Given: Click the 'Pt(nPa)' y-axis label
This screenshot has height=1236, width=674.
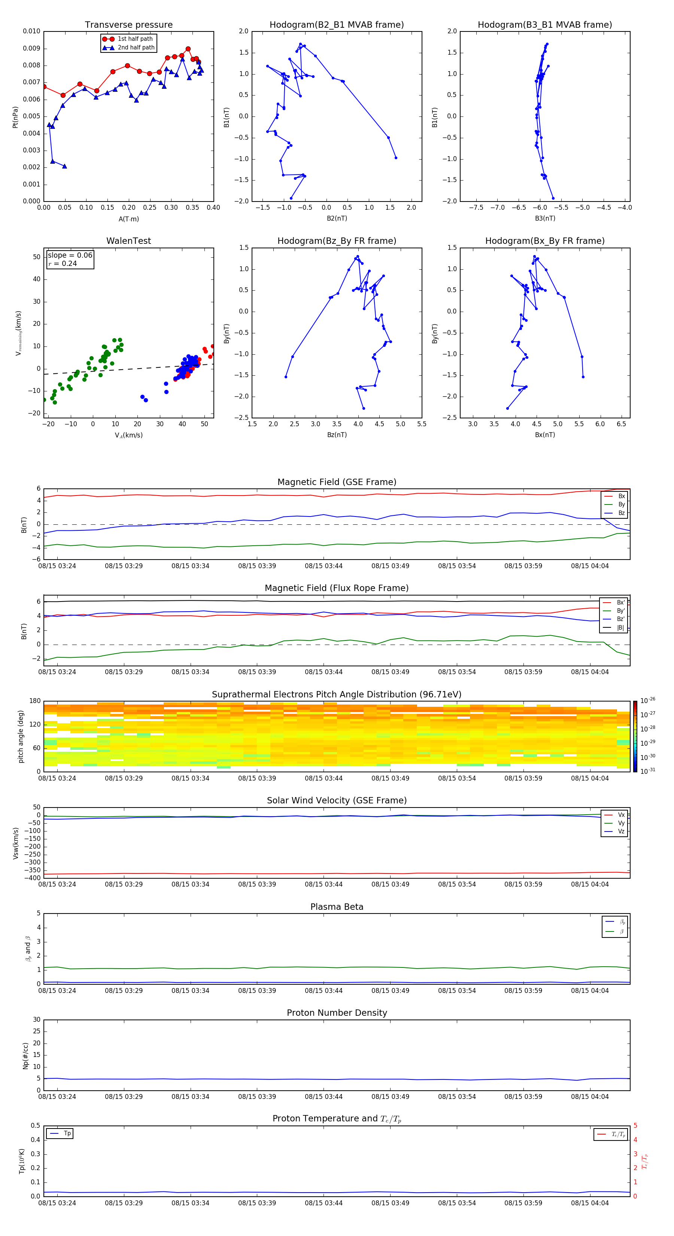Looking at the screenshot, I should (15, 117).
